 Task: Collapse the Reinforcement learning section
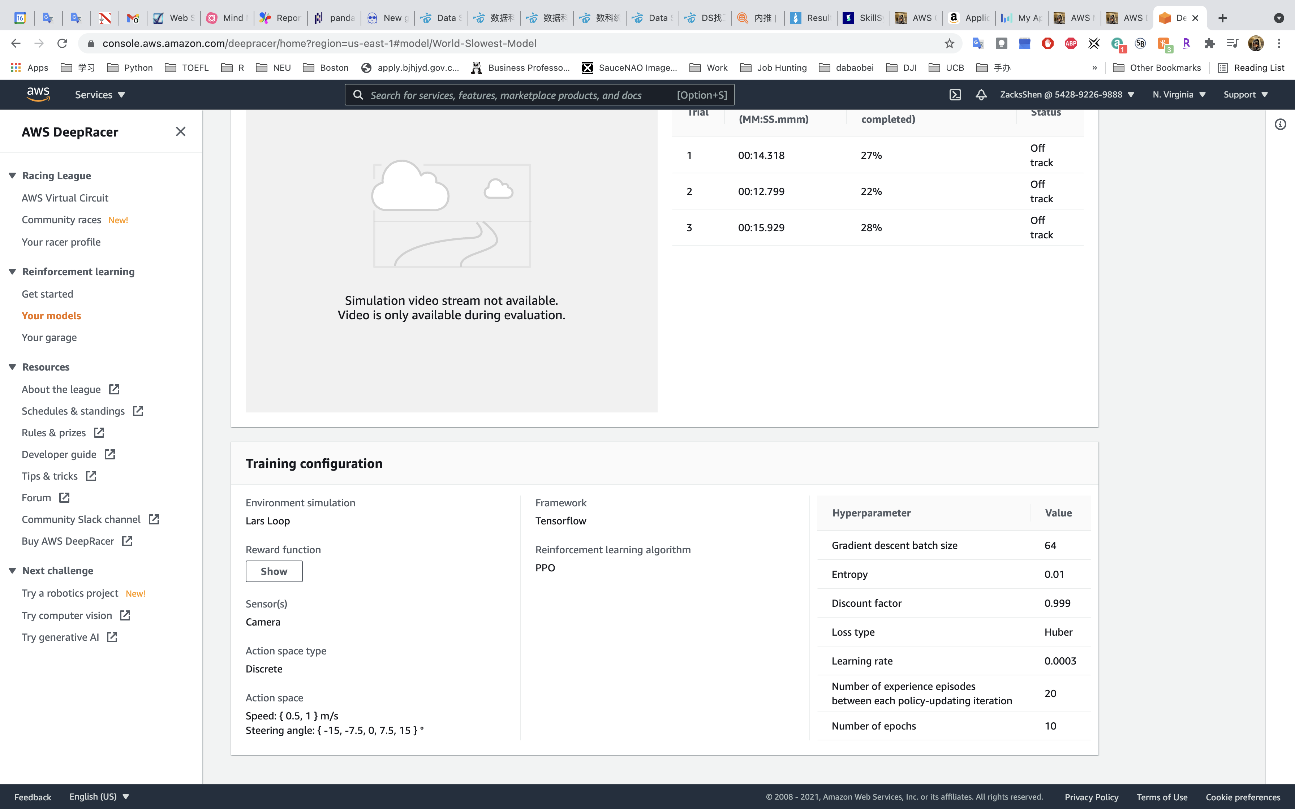[x=12, y=271]
